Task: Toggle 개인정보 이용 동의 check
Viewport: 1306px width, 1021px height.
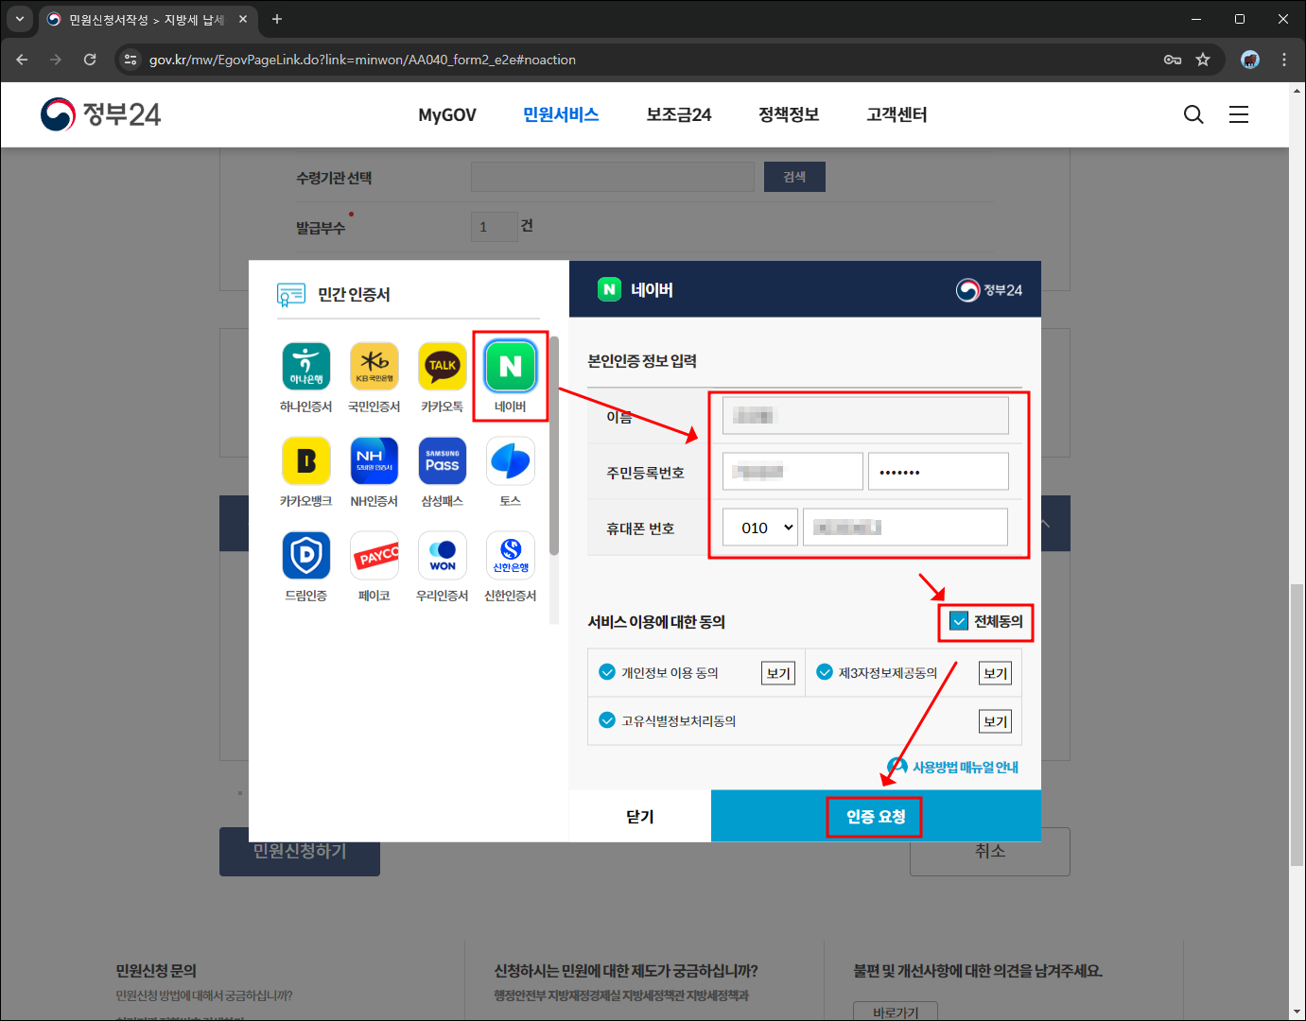Action: coord(607,672)
